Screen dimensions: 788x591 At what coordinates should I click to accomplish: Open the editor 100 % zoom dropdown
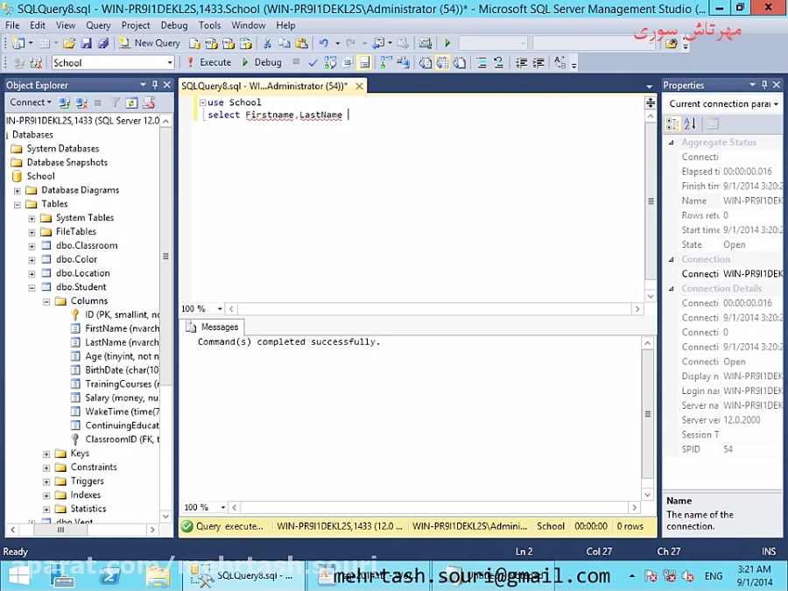(220, 308)
